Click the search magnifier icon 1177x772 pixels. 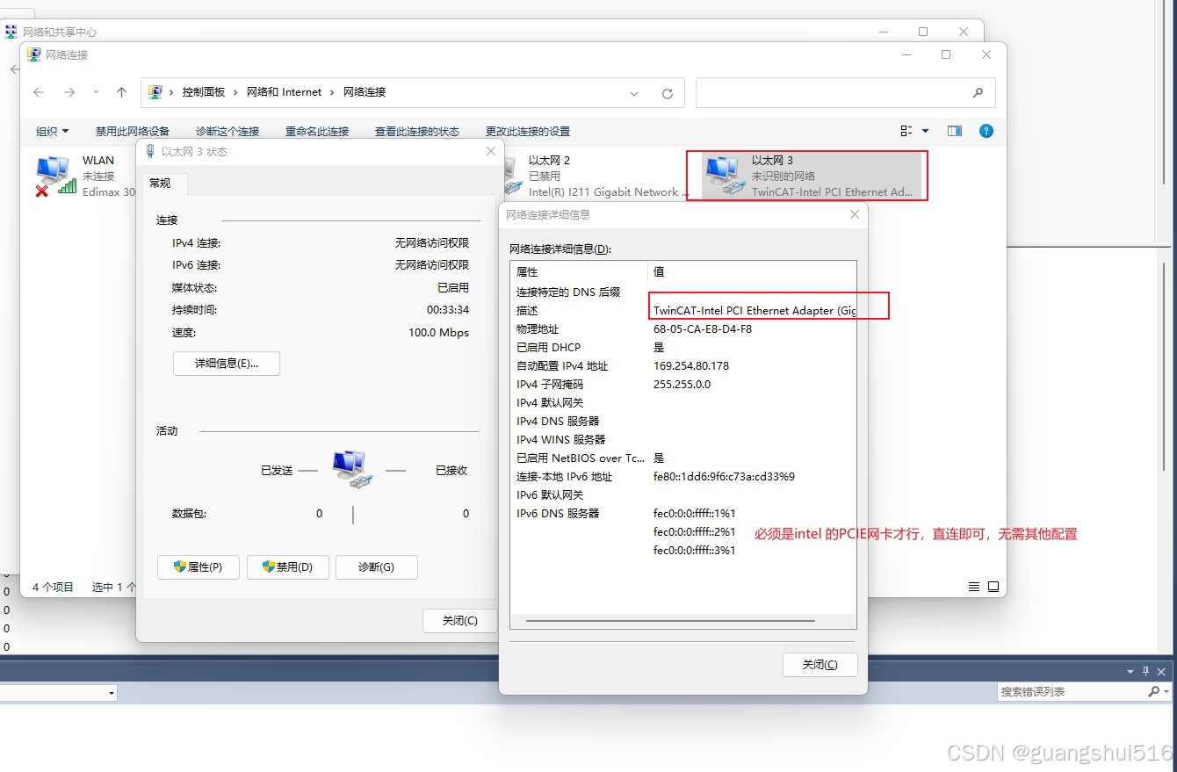pyautogui.click(x=978, y=92)
